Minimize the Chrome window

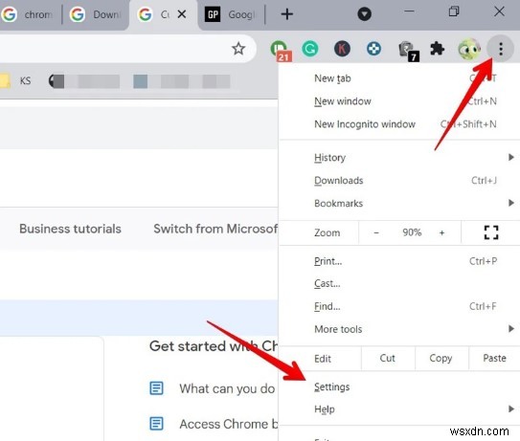pos(409,11)
